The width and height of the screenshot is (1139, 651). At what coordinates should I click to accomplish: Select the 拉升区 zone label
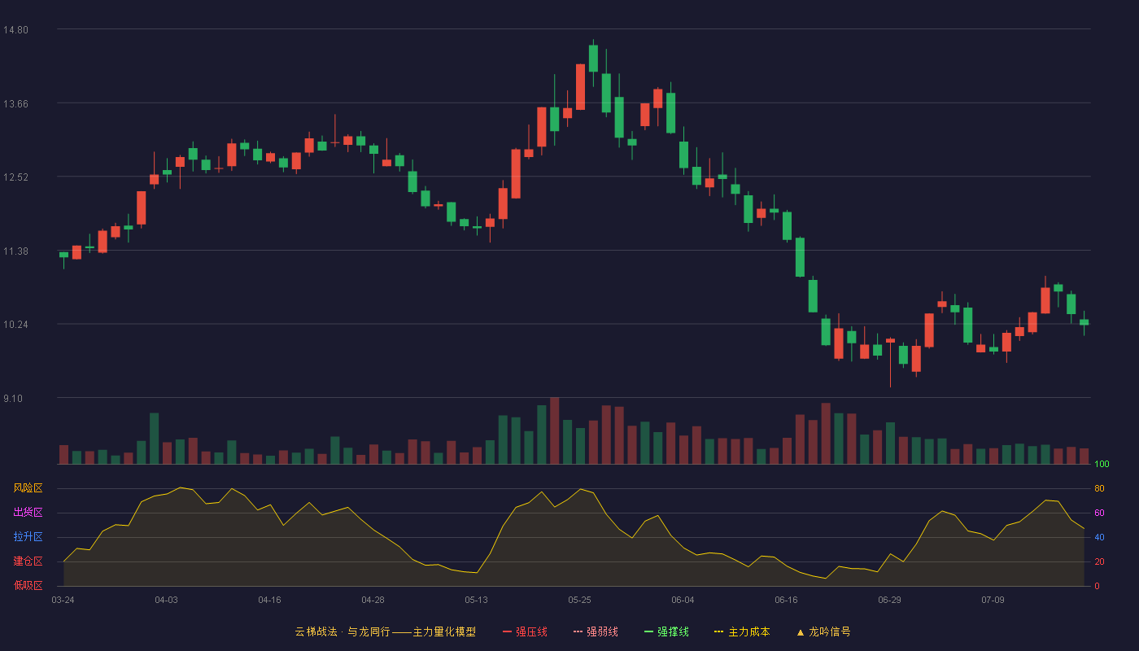(x=28, y=537)
